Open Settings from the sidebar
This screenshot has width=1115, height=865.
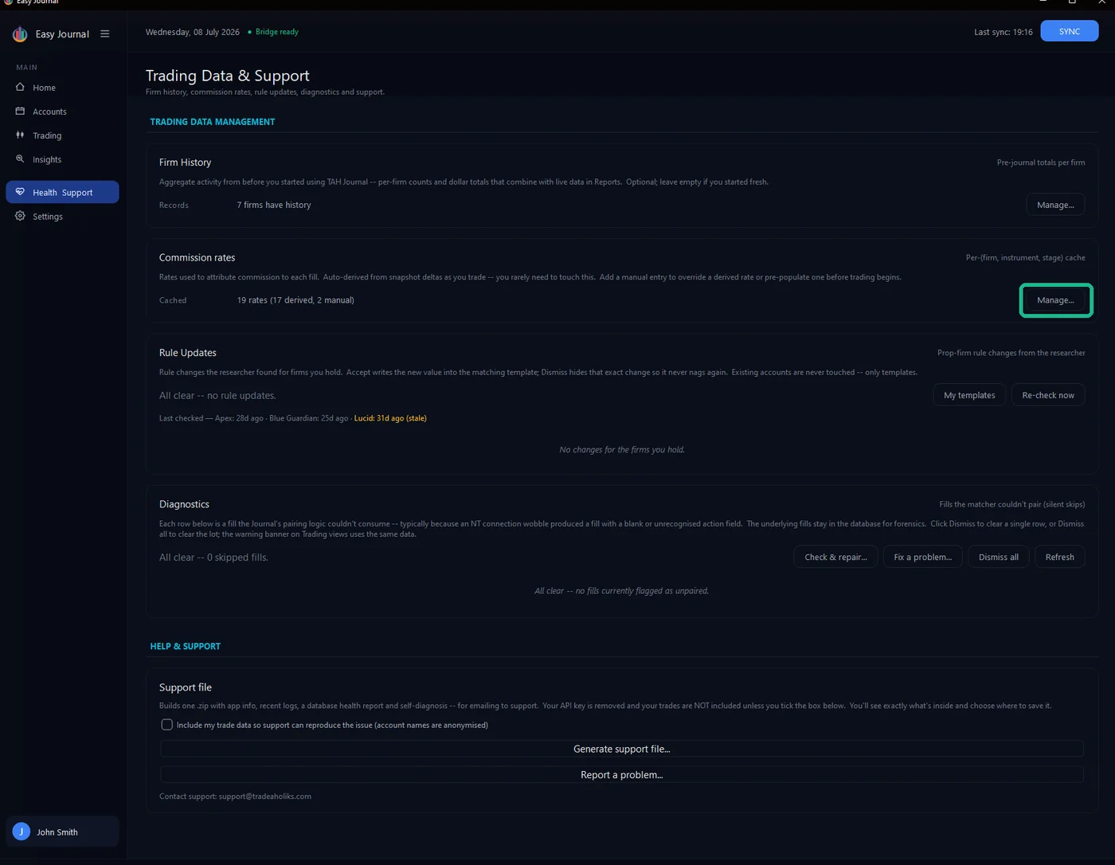(x=62, y=217)
